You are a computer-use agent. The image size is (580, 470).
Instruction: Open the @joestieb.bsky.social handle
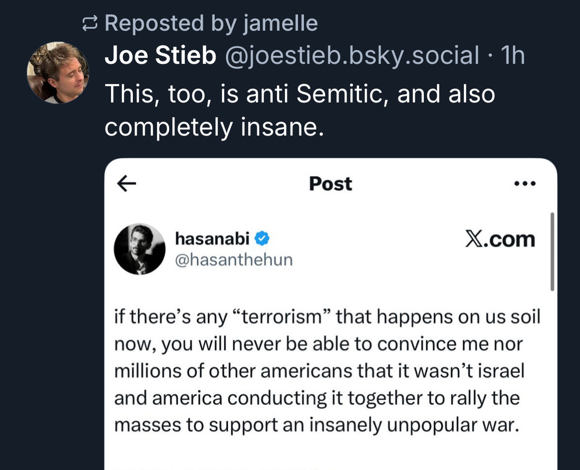point(352,55)
